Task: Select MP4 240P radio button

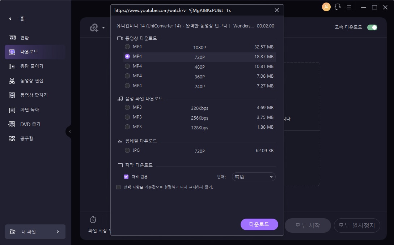Action: pos(127,86)
